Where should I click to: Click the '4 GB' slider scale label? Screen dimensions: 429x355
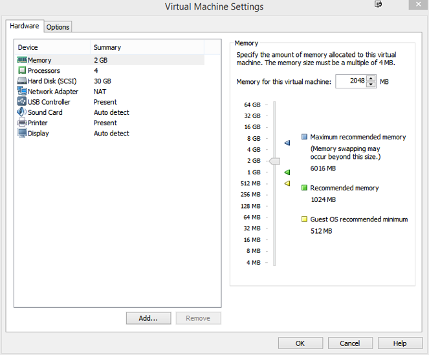coord(254,150)
